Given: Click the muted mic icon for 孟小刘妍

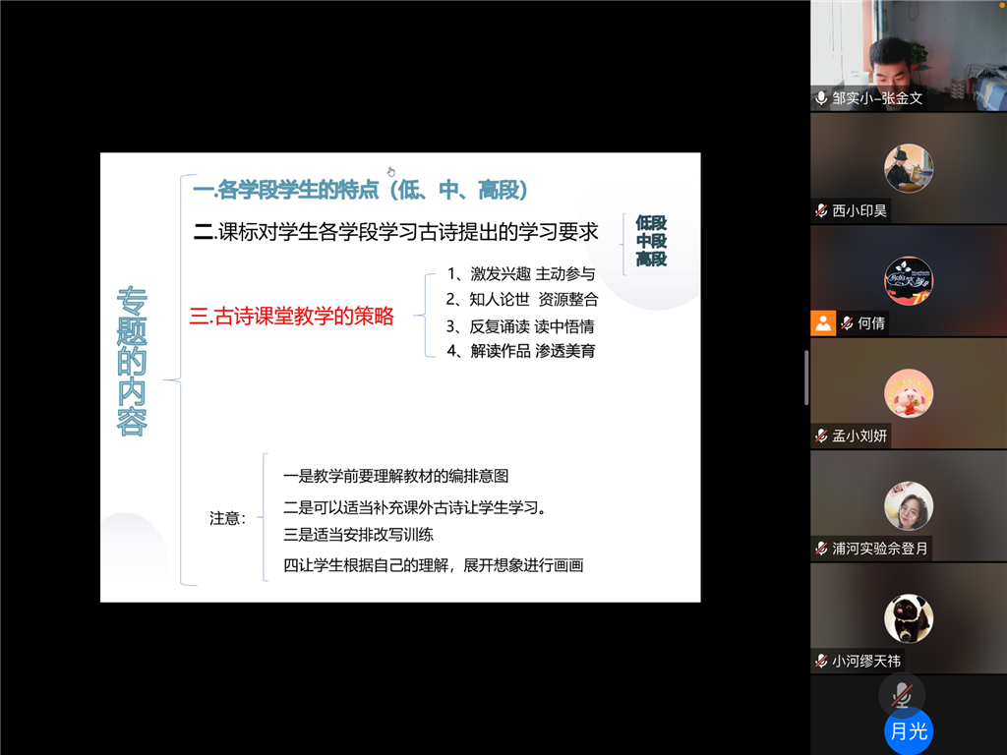Looking at the screenshot, I should (x=821, y=436).
